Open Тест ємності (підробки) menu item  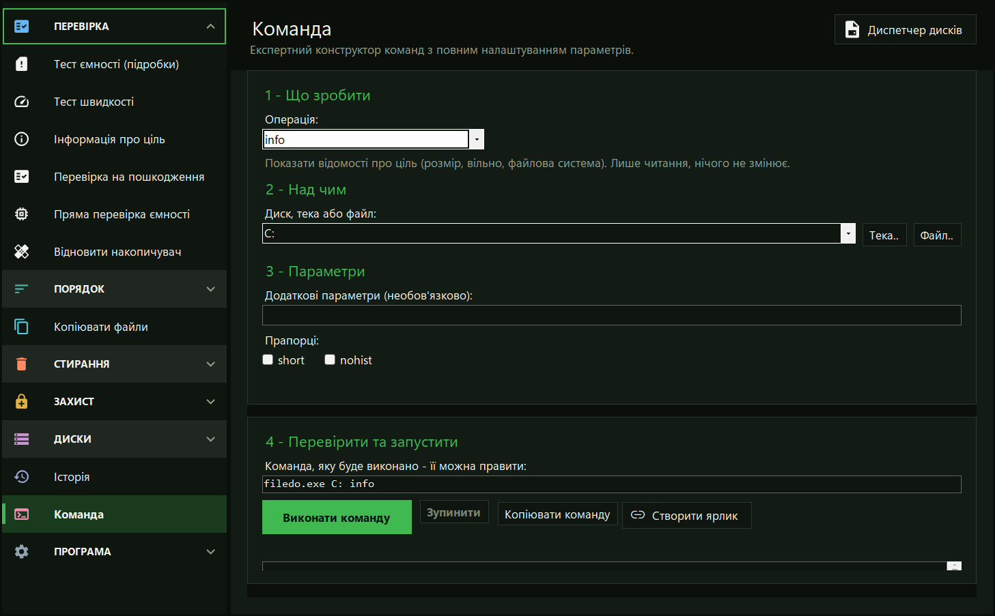point(115,64)
